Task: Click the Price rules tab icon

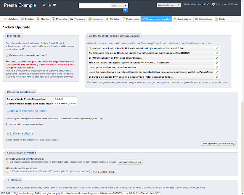Action: pos(53,19)
